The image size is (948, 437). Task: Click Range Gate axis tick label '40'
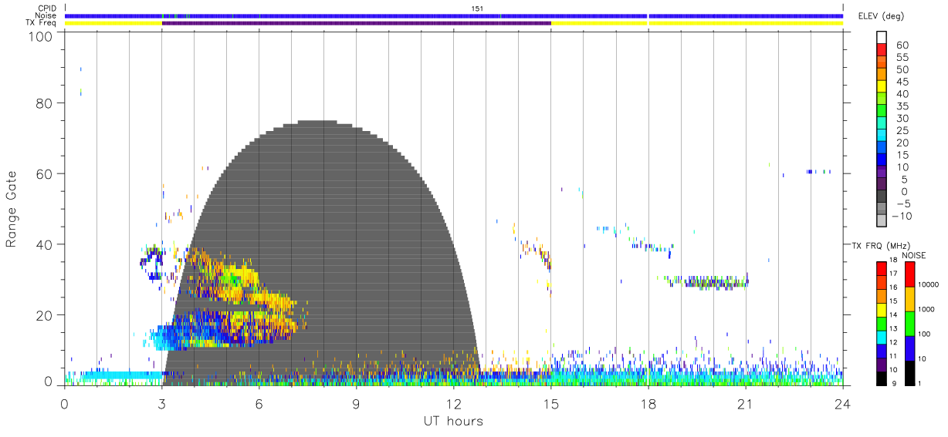(x=45, y=244)
